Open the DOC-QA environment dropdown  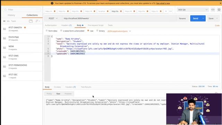point(193,10)
